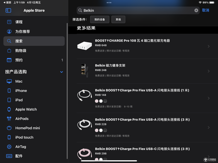Apply the 我的设备 filter

[100, 19]
